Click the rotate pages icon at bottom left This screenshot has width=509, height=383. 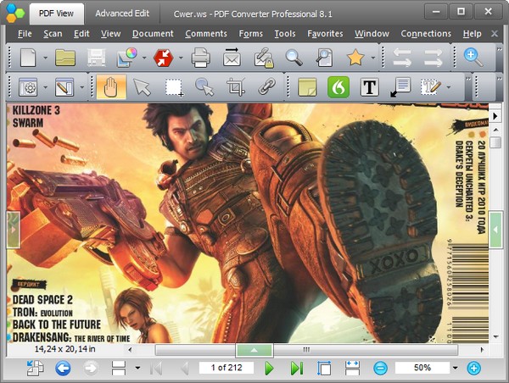click(x=35, y=368)
